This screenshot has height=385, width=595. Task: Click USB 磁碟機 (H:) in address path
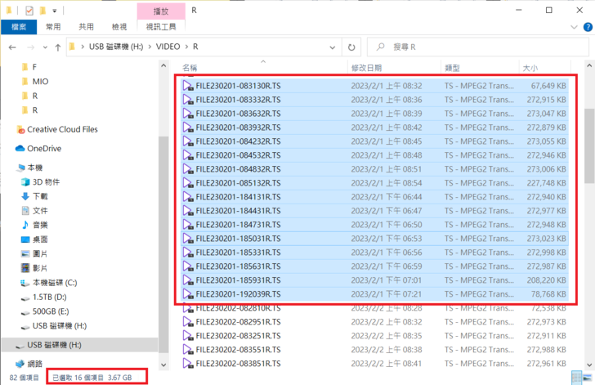116,47
